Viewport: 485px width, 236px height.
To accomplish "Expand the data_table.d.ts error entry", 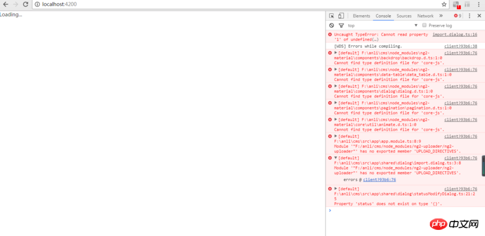I will (x=336, y=69).
